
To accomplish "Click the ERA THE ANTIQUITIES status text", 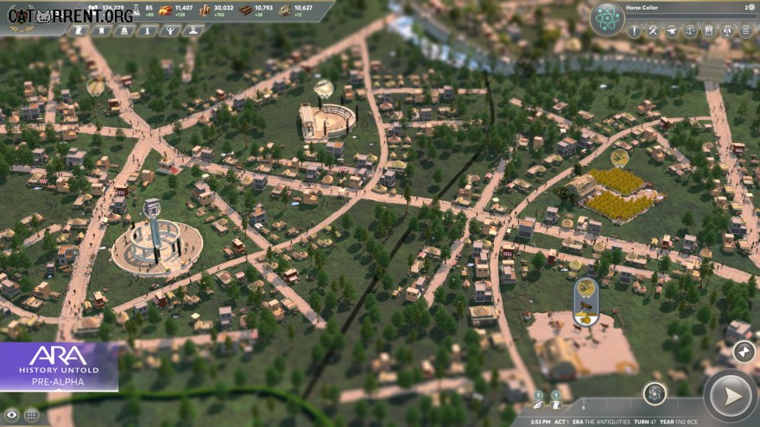I will click(x=601, y=422).
